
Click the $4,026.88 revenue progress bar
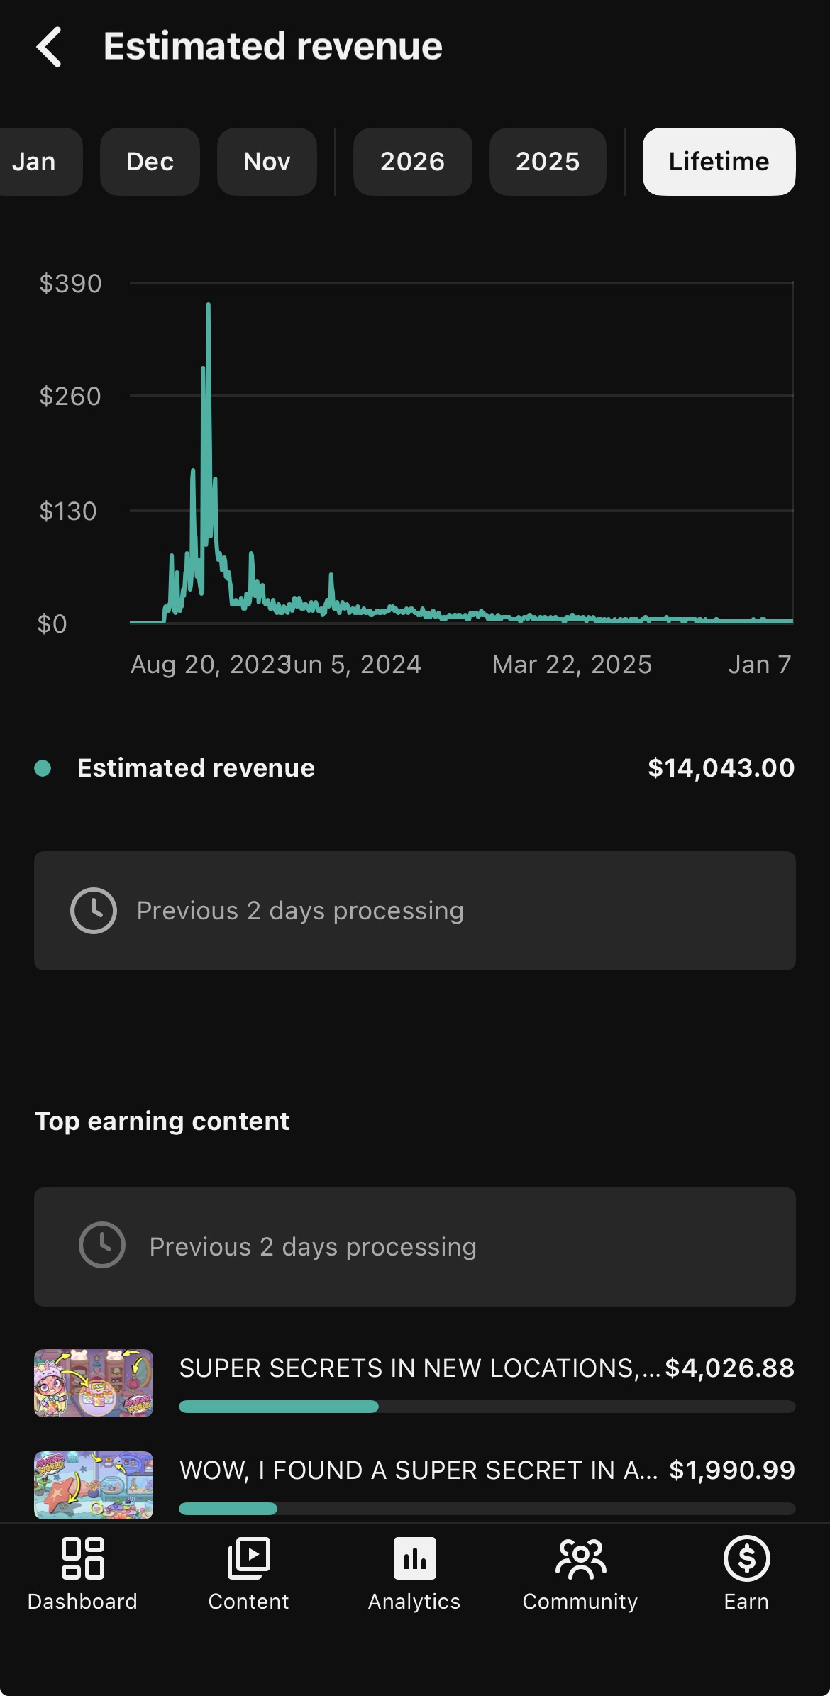point(487,1407)
